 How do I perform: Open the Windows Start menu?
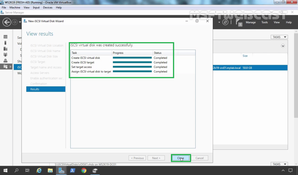(5, 170)
